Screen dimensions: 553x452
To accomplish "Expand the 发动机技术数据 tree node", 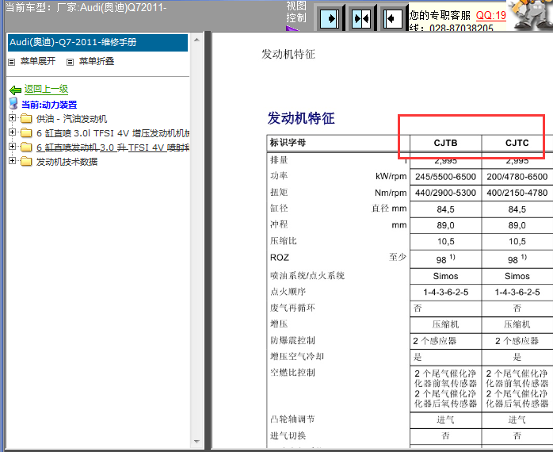I will coord(12,161).
